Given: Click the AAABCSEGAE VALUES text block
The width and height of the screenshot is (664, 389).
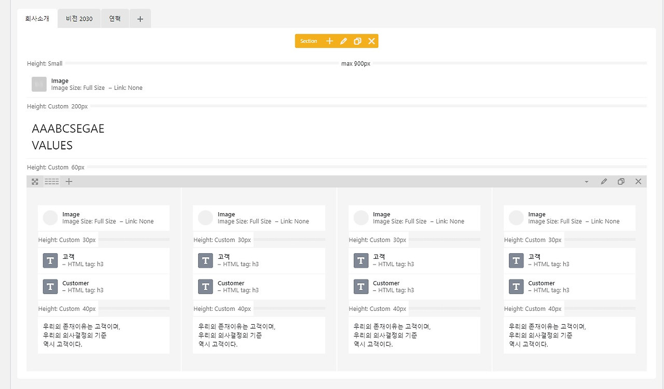Looking at the screenshot, I should pyautogui.click(x=337, y=137).
